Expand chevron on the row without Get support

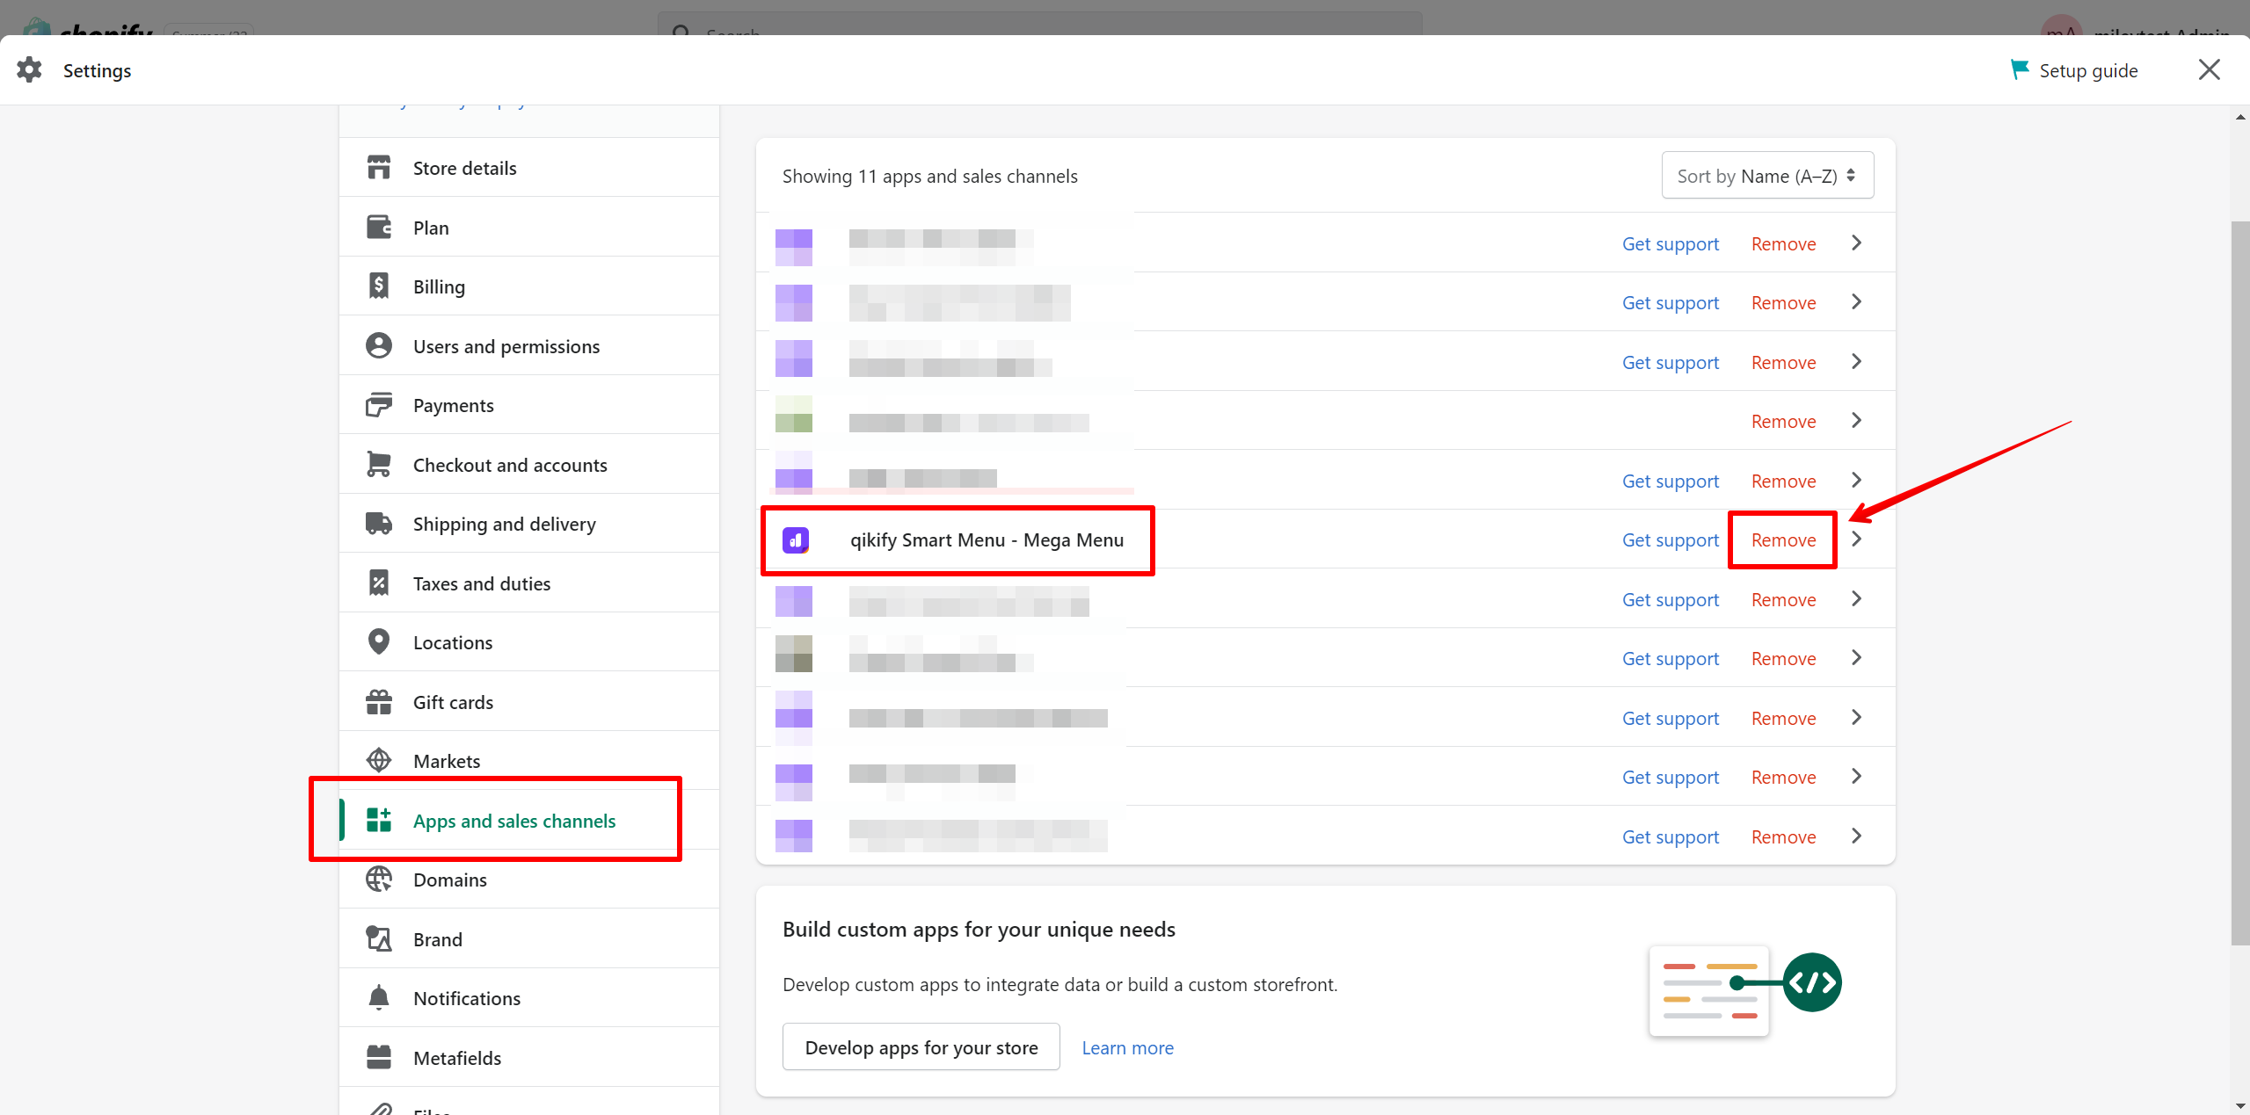click(x=1857, y=421)
